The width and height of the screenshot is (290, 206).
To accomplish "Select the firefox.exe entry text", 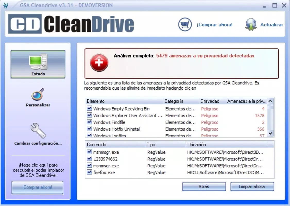I will point(104,173).
